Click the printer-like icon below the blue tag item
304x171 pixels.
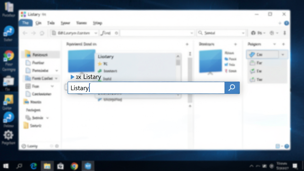(x=252, y=63)
